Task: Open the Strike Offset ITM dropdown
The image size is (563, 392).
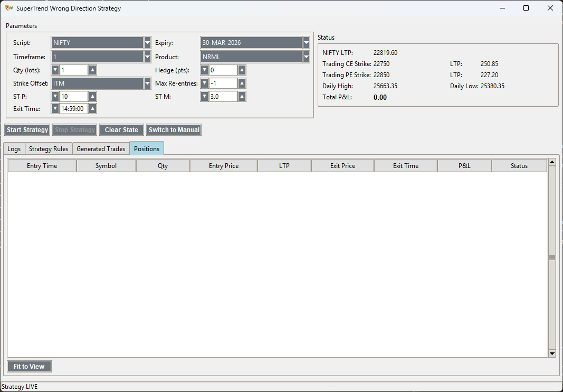Action: [147, 83]
